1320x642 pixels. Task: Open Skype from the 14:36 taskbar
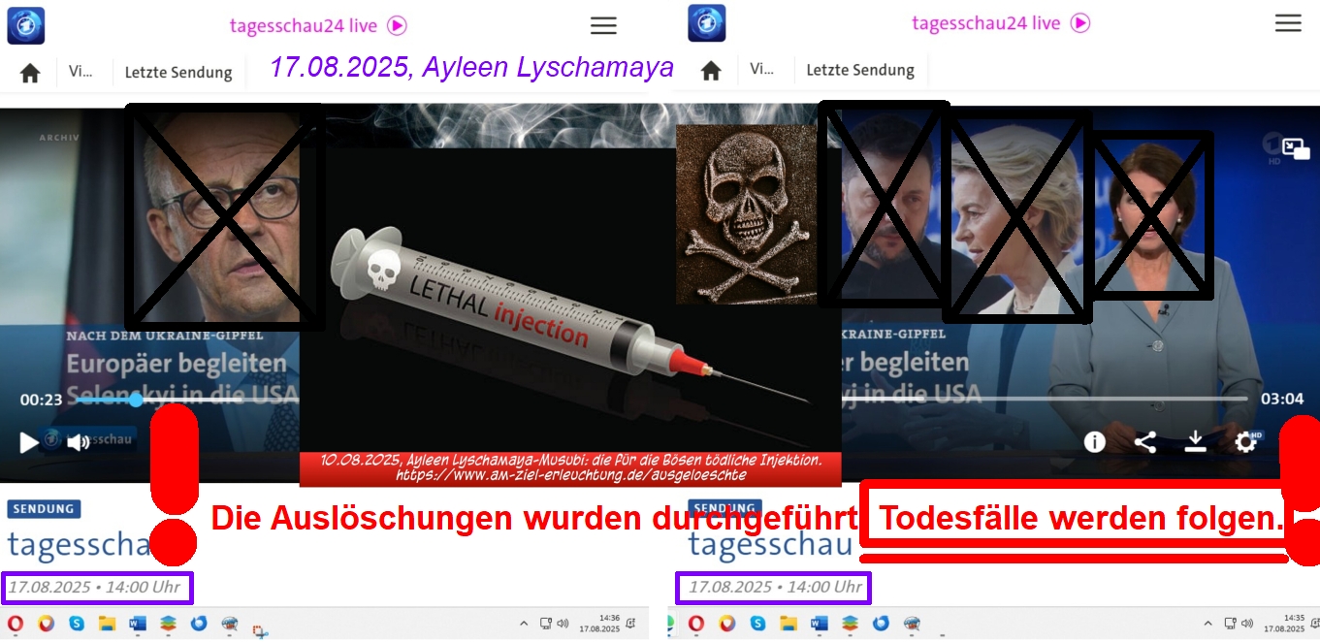point(76,624)
